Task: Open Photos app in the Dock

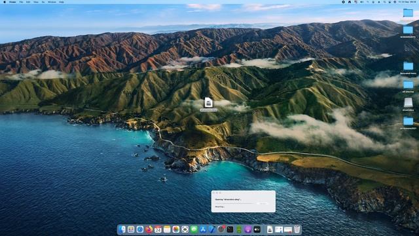Action: [176, 229]
